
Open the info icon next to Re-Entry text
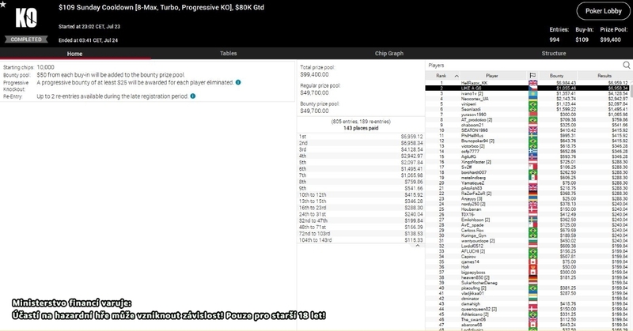tap(193, 96)
